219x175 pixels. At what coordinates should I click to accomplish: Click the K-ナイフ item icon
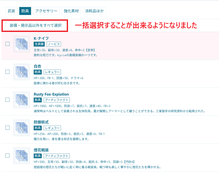pos(21,44)
